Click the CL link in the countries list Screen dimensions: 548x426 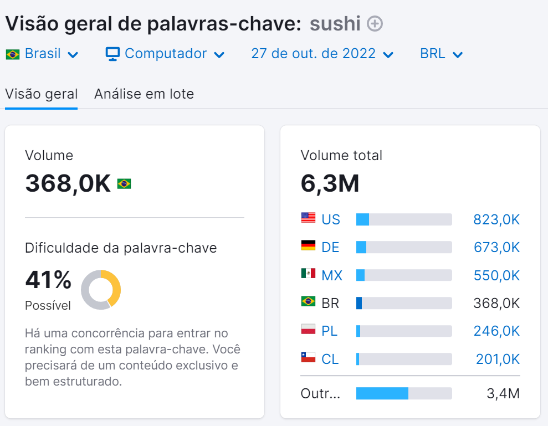331,358
